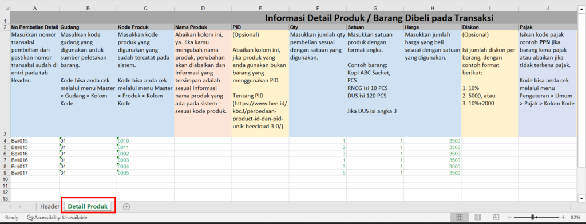This screenshot has width=586, height=224.
Task: Click the Qty header cell
Action: 318,27
